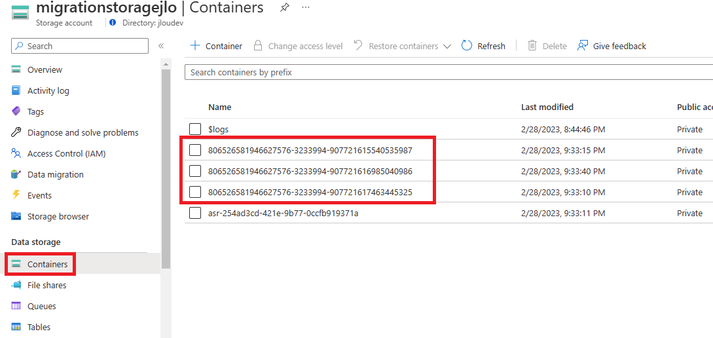The width and height of the screenshot is (713, 338).
Task: Click the add Container button
Action: pos(216,46)
